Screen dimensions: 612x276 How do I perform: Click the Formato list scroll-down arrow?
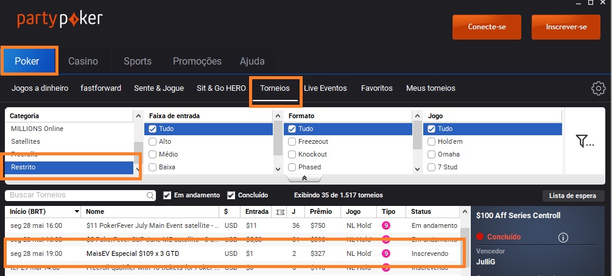417,169
